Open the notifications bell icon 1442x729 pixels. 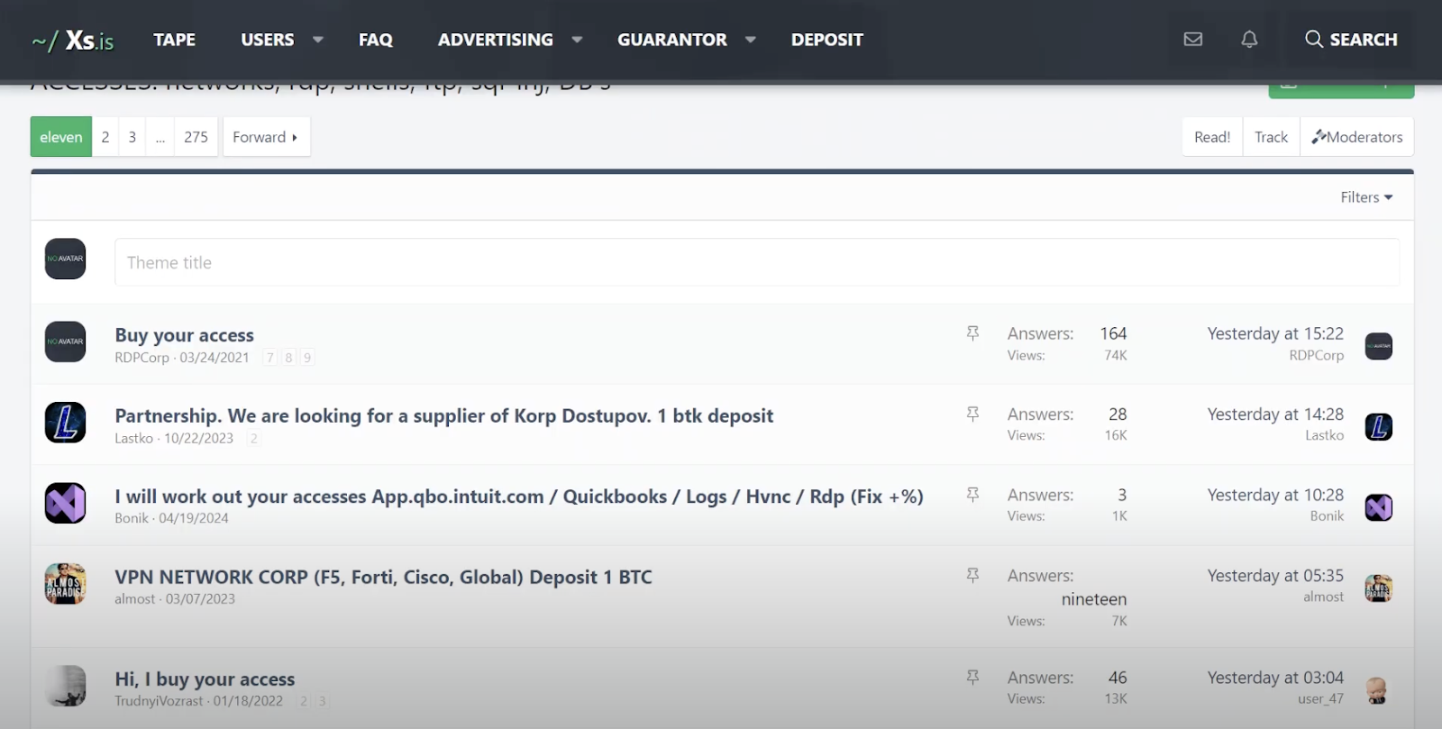coord(1249,39)
